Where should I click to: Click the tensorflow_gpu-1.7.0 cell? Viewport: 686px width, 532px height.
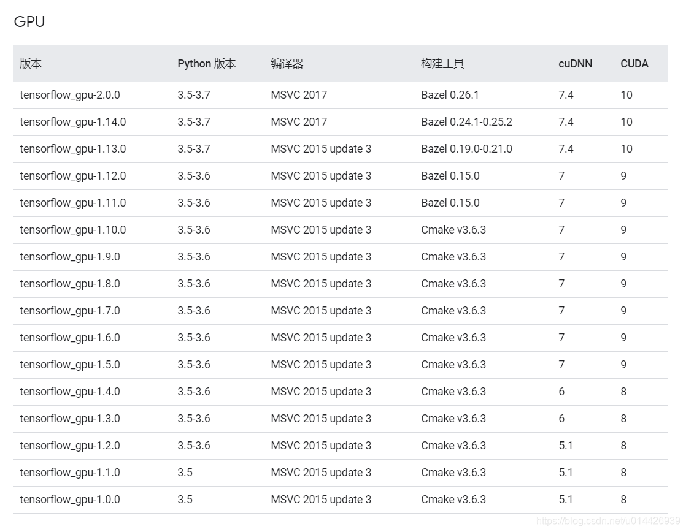pyautogui.click(x=70, y=311)
